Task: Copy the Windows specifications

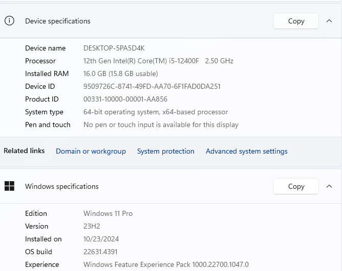Action: [296, 186]
